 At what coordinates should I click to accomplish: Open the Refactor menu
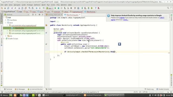pos(37,5)
